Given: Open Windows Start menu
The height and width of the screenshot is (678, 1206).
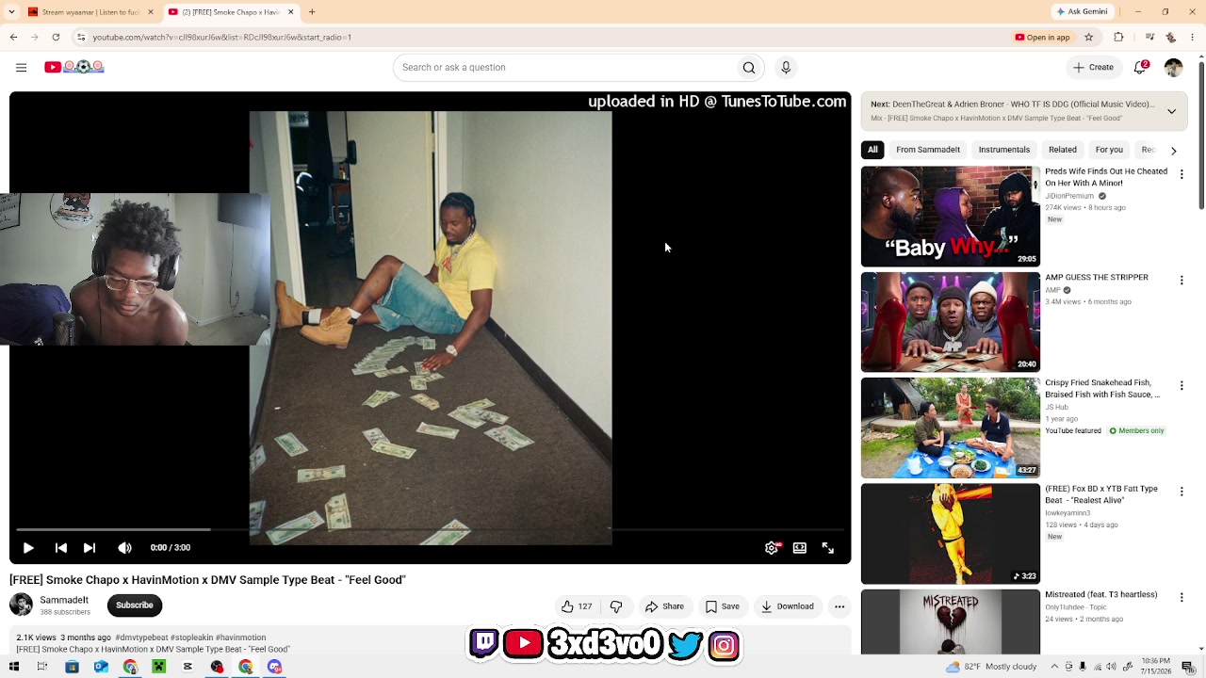Looking at the screenshot, I should coord(14,667).
